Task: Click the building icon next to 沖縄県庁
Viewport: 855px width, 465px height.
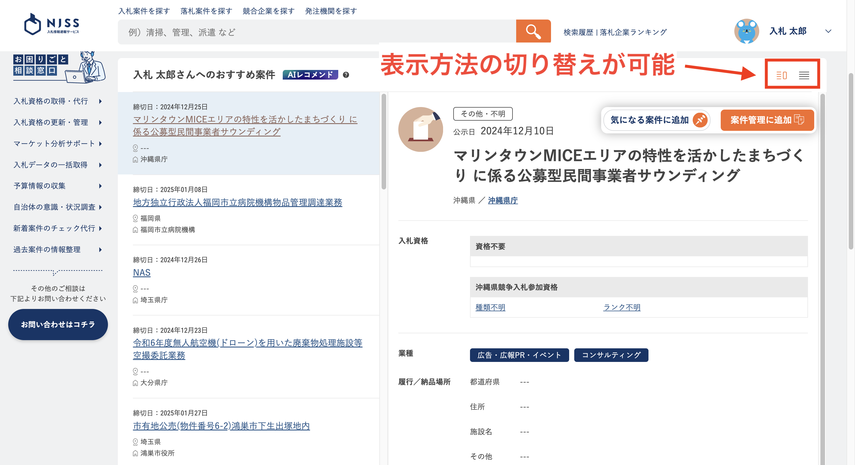Action: tap(135, 159)
